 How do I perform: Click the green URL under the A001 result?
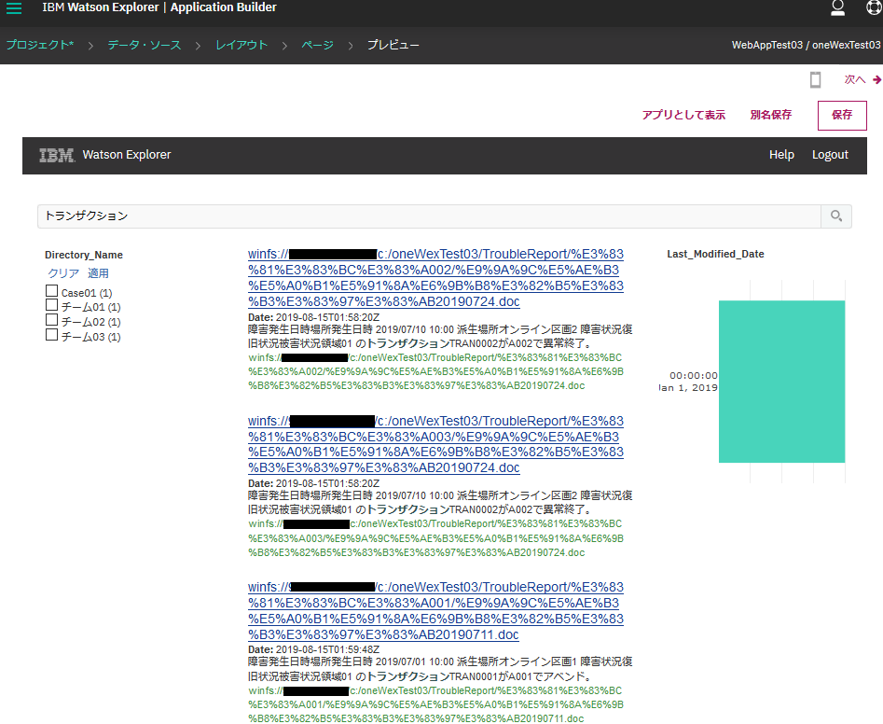[x=435, y=704]
